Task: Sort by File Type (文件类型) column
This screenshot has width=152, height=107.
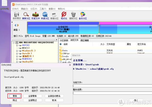Action: [116, 44]
